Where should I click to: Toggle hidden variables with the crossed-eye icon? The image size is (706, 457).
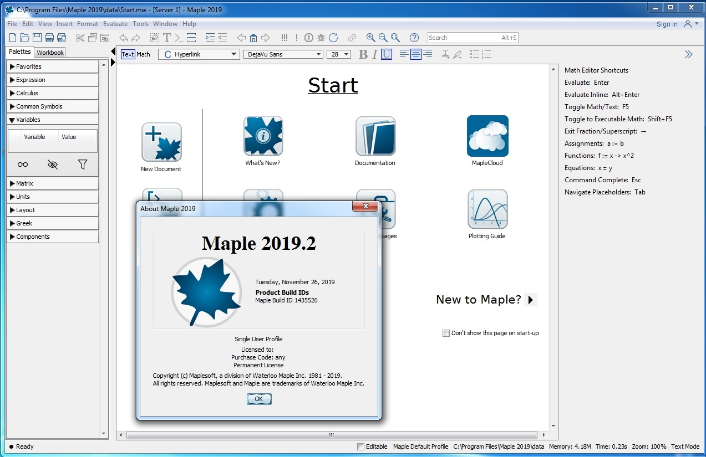coord(53,165)
